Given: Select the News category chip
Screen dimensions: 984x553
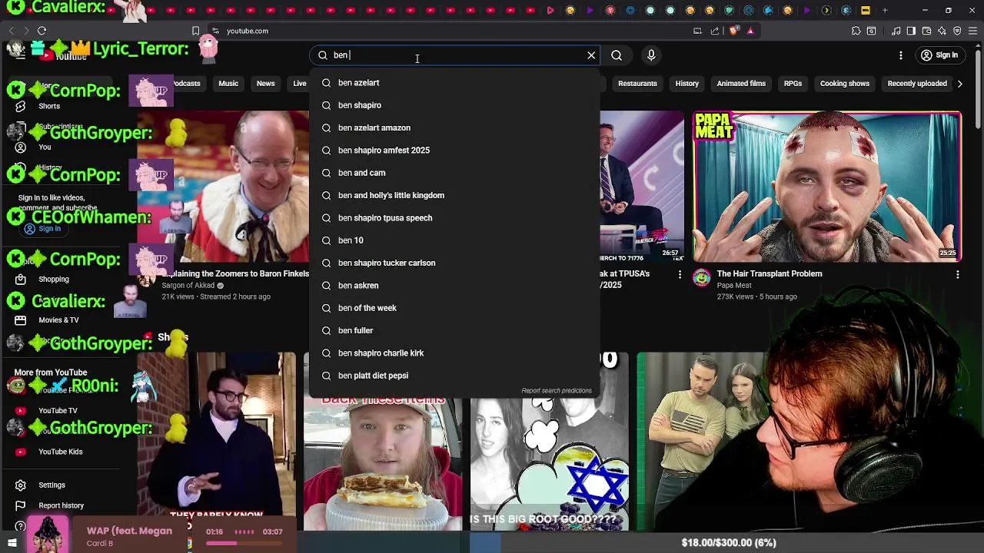Looking at the screenshot, I should (265, 84).
